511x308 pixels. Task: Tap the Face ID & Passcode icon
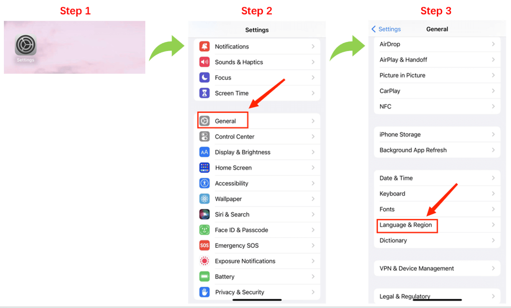tap(204, 230)
